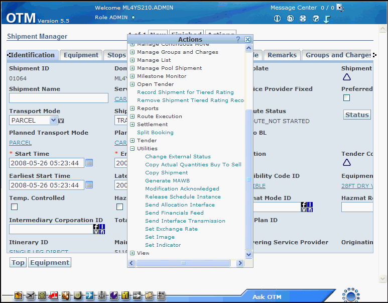Collapse the Utilities node
The image size is (388, 303).
click(x=133, y=148)
